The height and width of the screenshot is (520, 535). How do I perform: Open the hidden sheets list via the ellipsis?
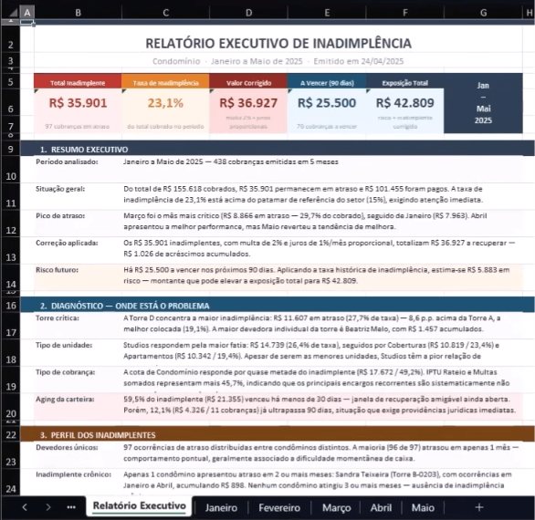click(71, 507)
